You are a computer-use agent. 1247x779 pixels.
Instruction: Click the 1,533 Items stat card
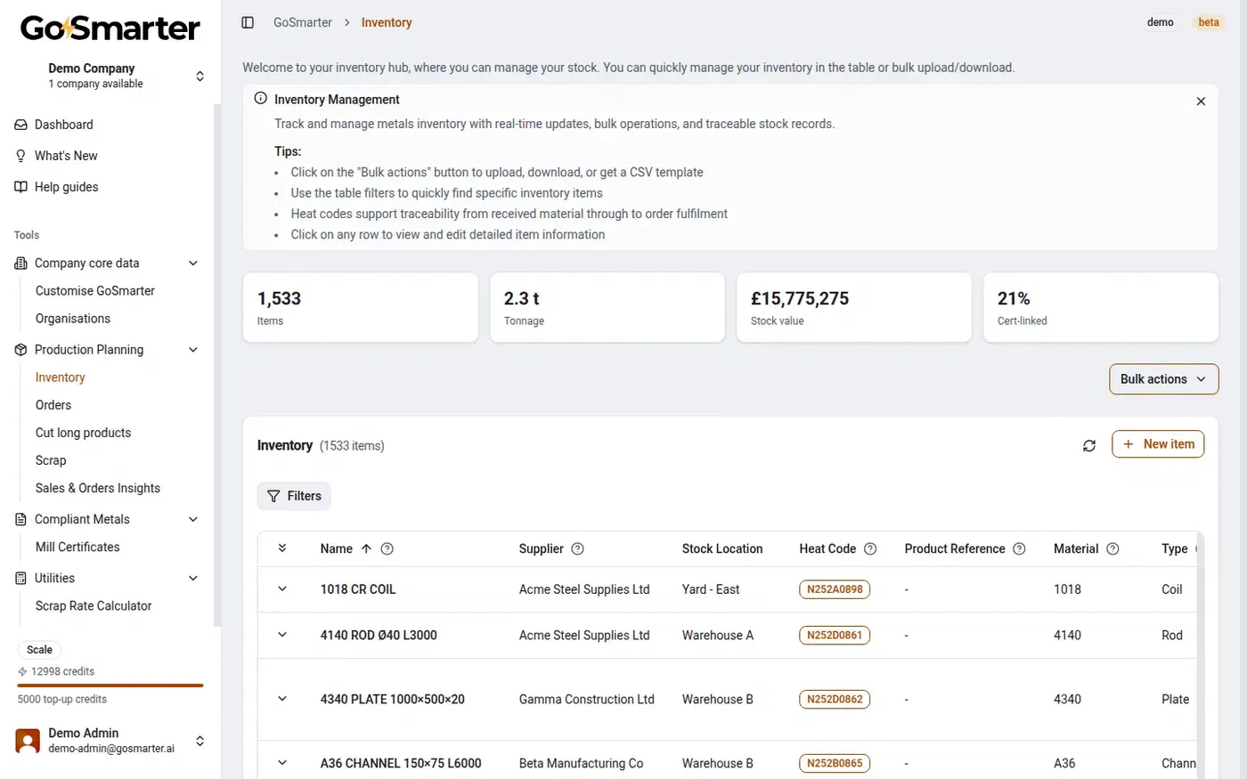361,307
